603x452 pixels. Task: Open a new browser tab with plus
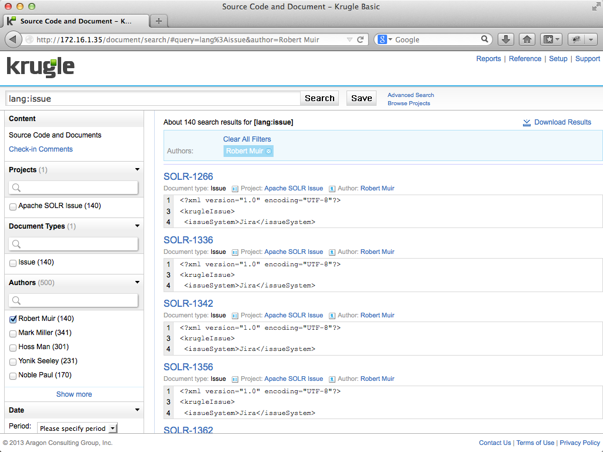tap(159, 21)
